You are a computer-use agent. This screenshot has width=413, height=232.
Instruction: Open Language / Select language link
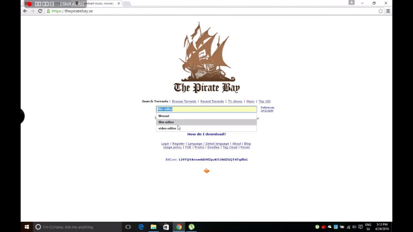(208, 144)
